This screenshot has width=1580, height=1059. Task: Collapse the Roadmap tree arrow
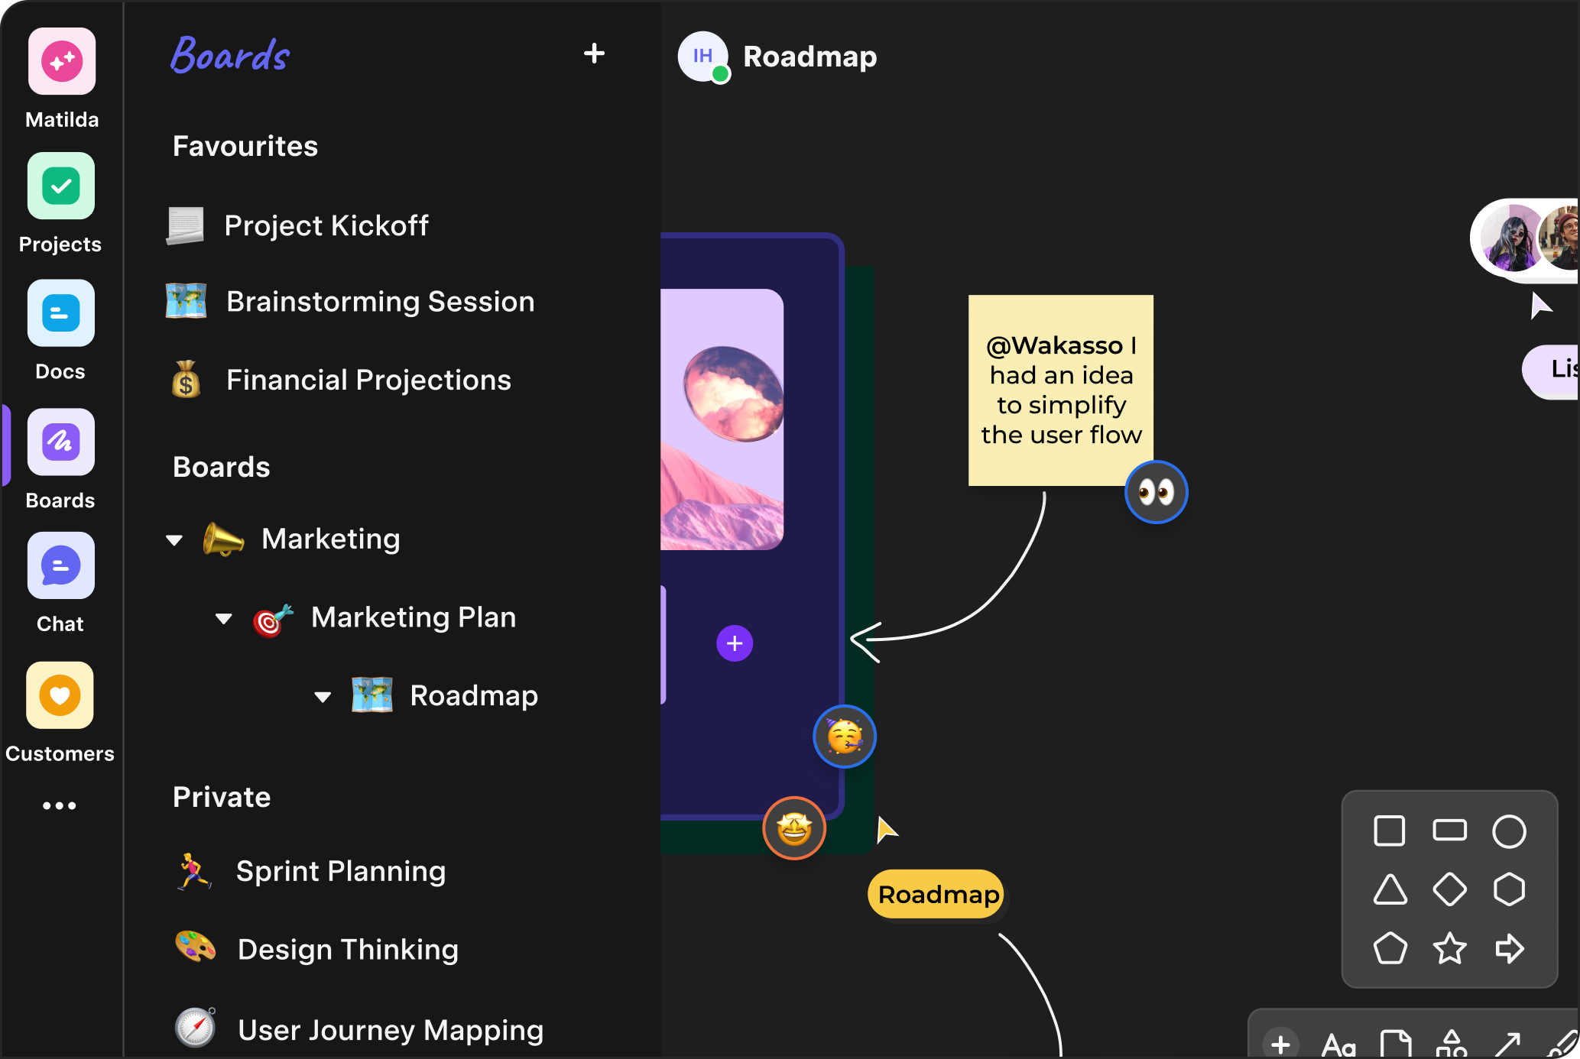pos(323,697)
